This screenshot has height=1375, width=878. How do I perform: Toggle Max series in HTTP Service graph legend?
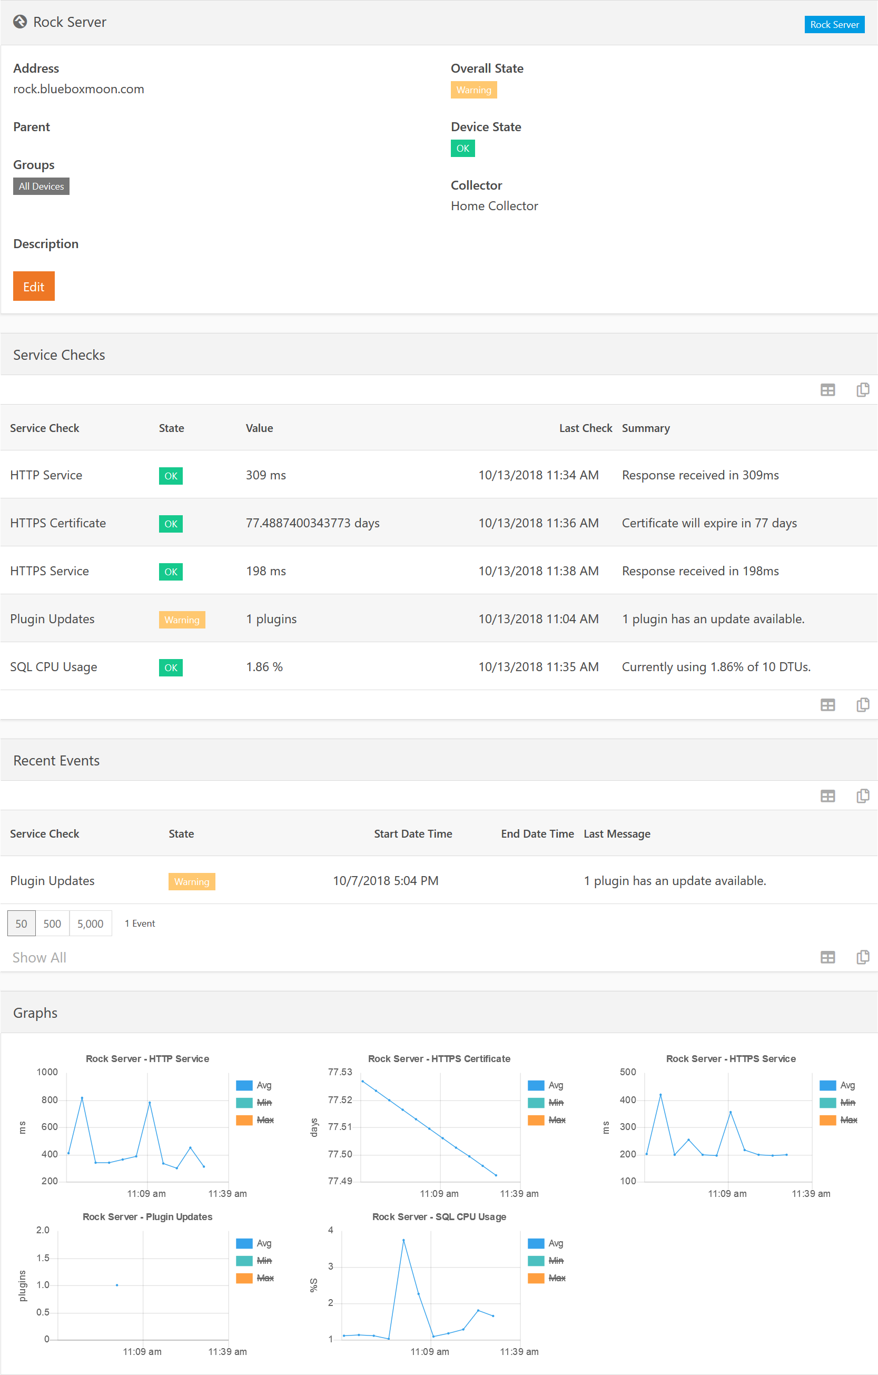254,1120
